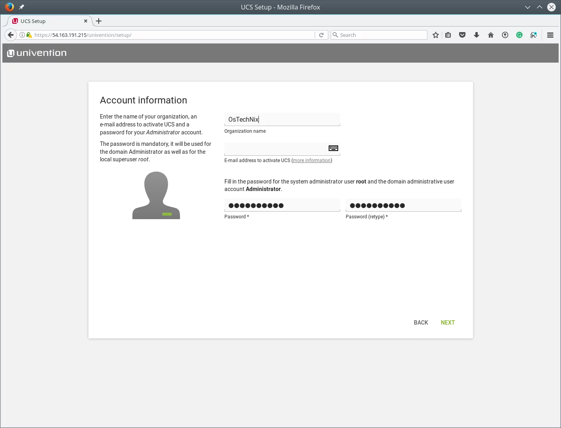The width and height of the screenshot is (561, 428).
Task: Click the grey user avatar image
Action: (x=156, y=195)
